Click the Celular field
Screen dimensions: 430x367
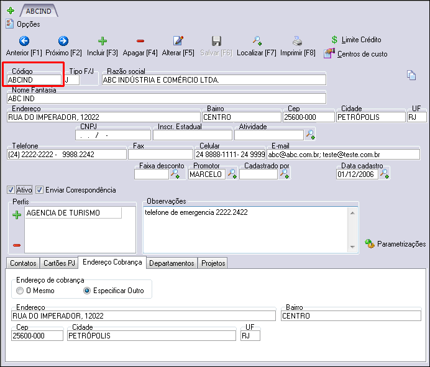230,154
